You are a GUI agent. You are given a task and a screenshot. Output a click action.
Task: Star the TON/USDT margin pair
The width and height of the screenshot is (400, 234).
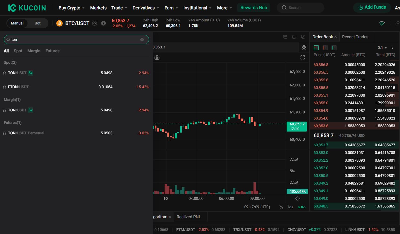(x=4, y=110)
